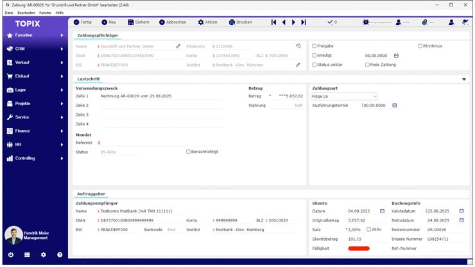
Task: Check the Benachrichtigt checkbox
Action: coord(188,152)
